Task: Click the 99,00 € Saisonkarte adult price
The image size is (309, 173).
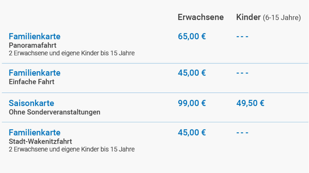Action: click(192, 103)
